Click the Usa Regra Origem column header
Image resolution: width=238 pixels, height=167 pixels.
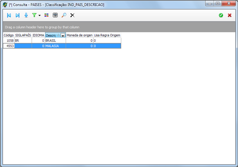107,35
